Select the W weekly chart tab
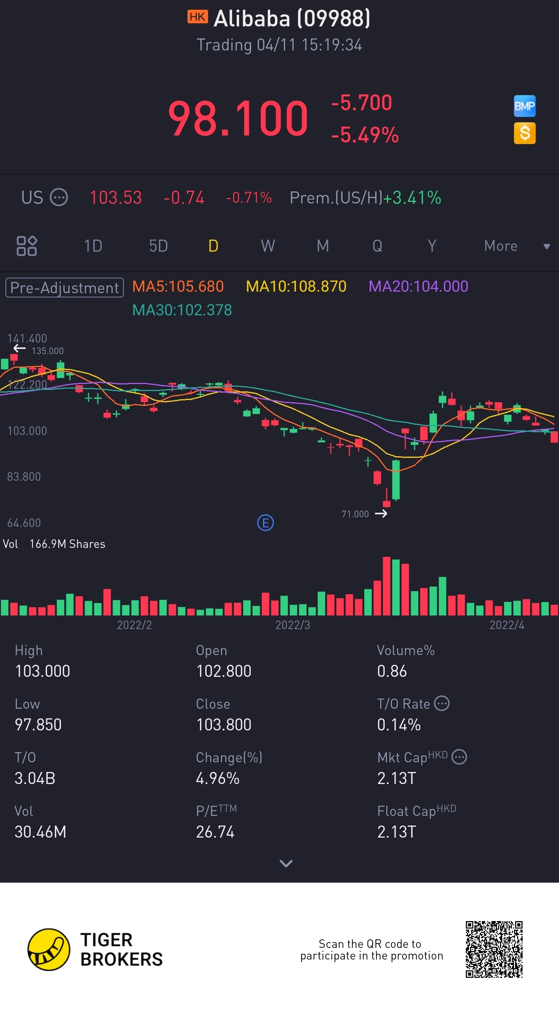This screenshot has width=559, height=1017. coord(268,246)
